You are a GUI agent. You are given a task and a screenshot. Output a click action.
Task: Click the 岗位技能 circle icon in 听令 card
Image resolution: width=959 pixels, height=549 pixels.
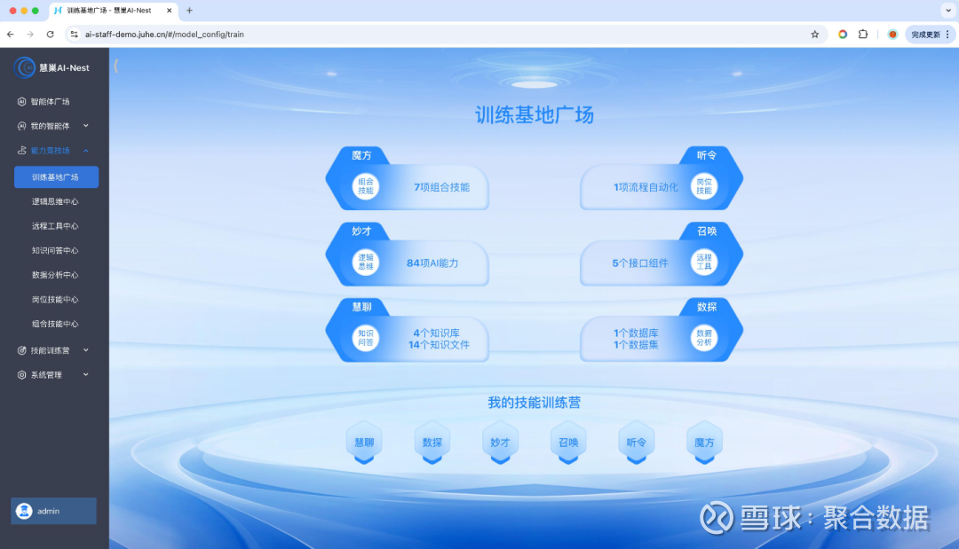(x=704, y=186)
